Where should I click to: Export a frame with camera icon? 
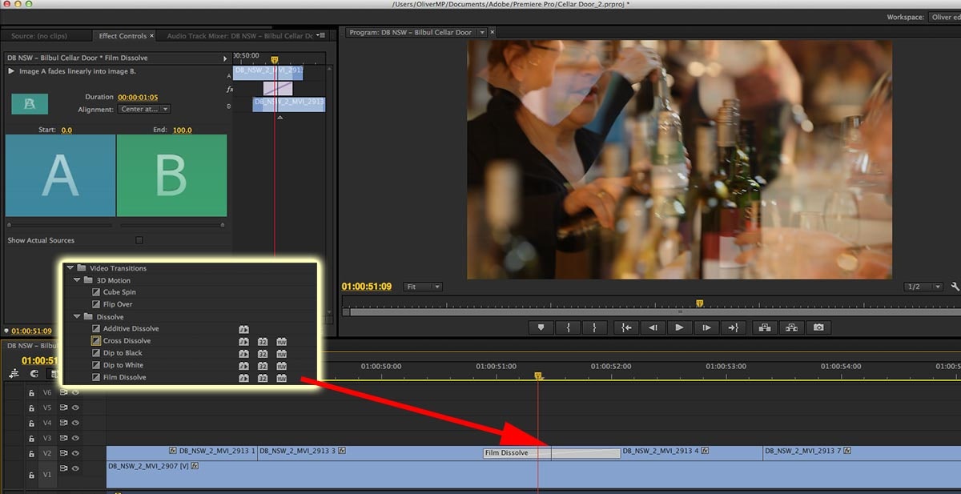(818, 327)
